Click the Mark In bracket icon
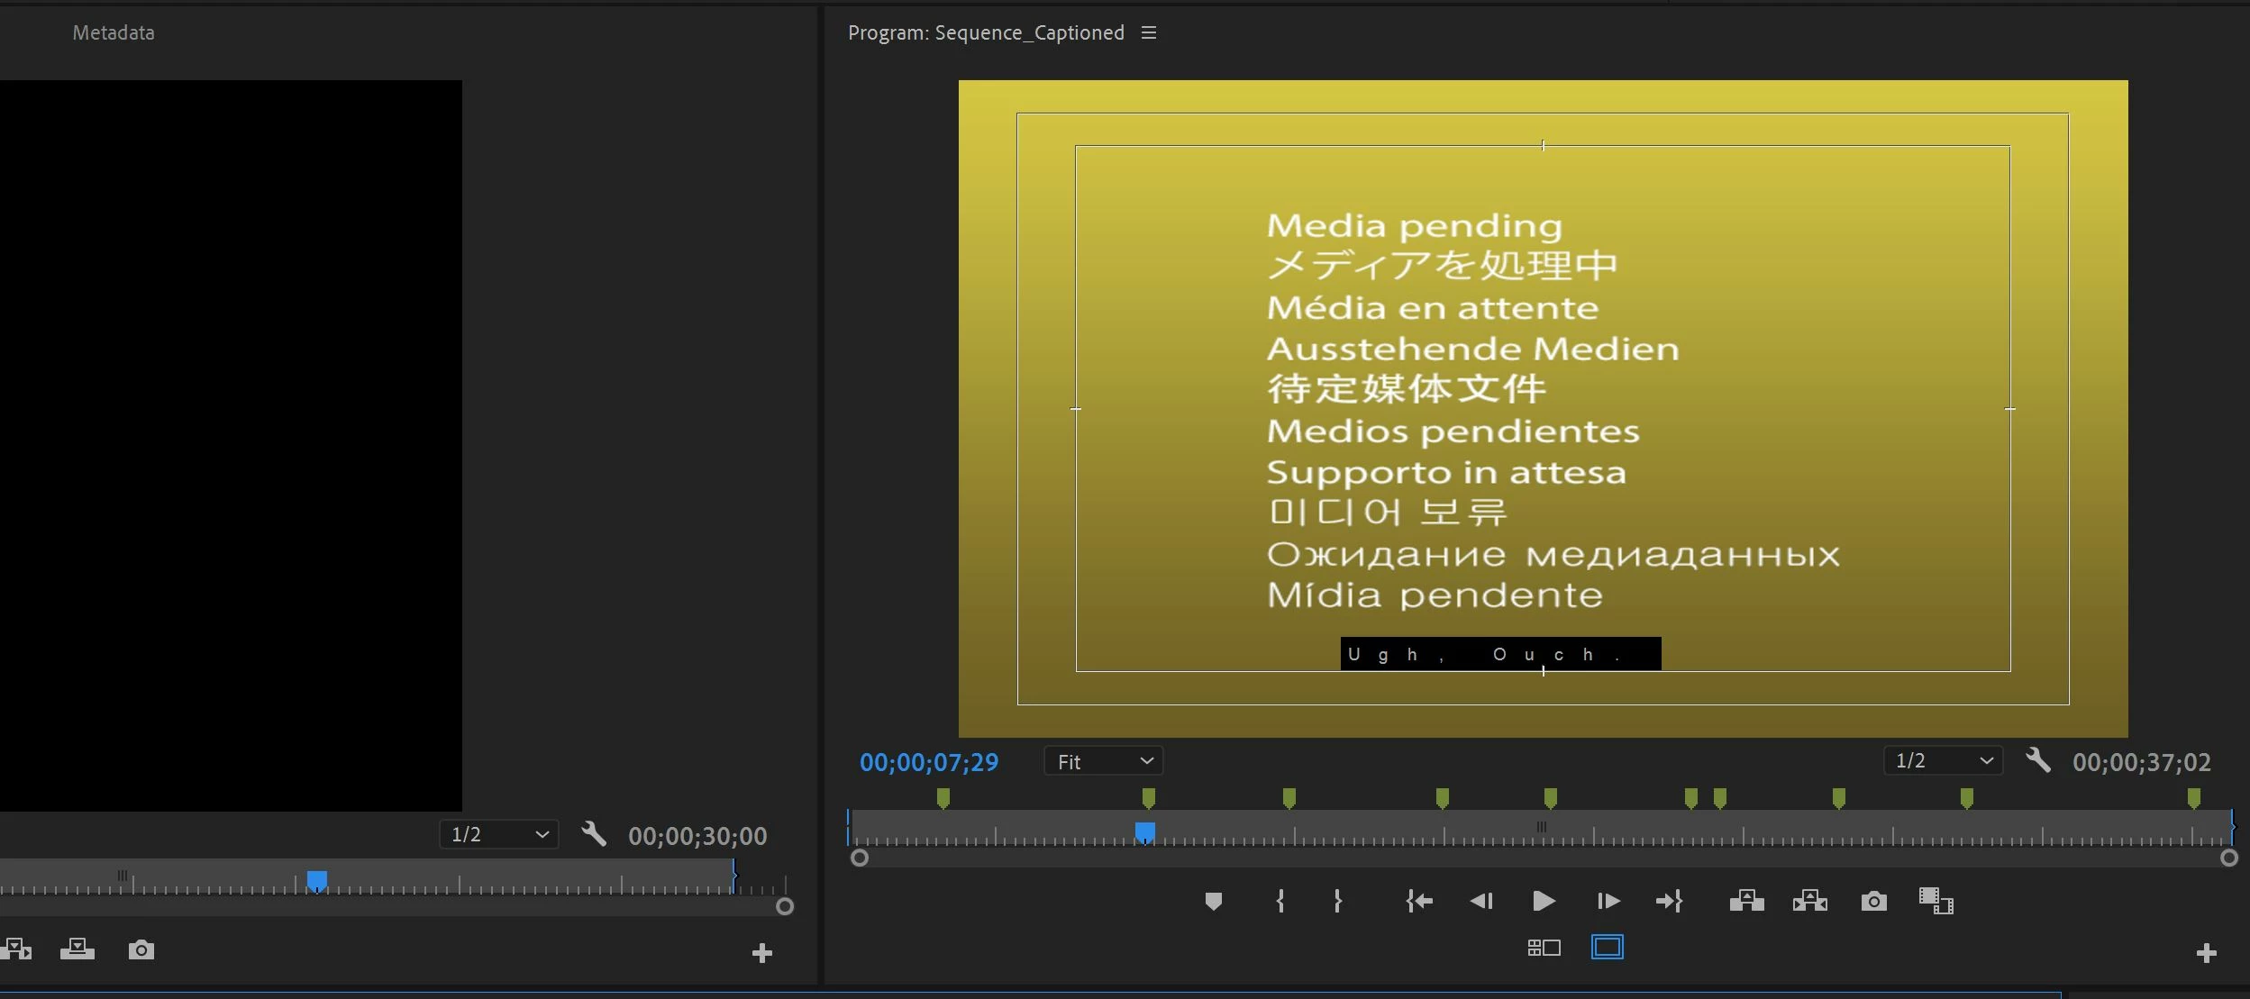The width and height of the screenshot is (2250, 999). click(1280, 901)
